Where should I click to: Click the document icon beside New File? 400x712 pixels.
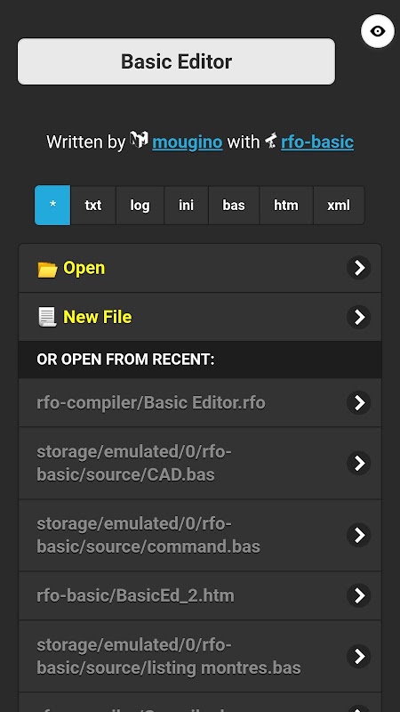point(47,317)
